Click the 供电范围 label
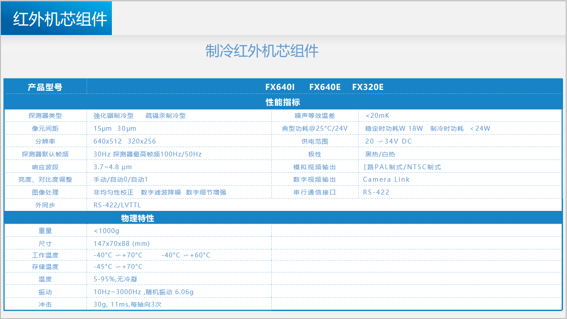 click(x=315, y=141)
